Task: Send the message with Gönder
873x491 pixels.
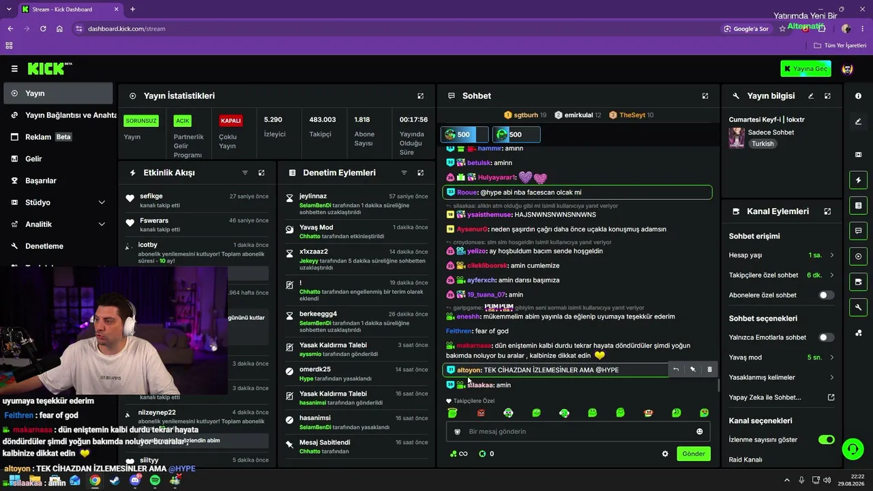Action: pos(694,453)
